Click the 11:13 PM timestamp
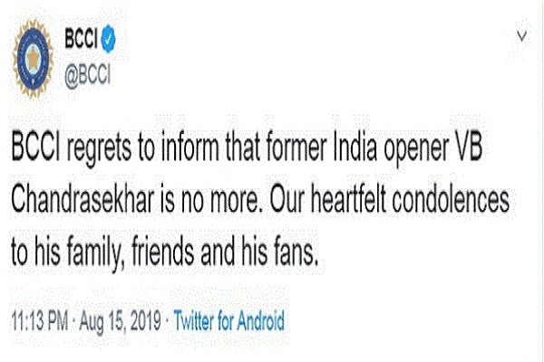The image size is (544, 362). click(40, 320)
